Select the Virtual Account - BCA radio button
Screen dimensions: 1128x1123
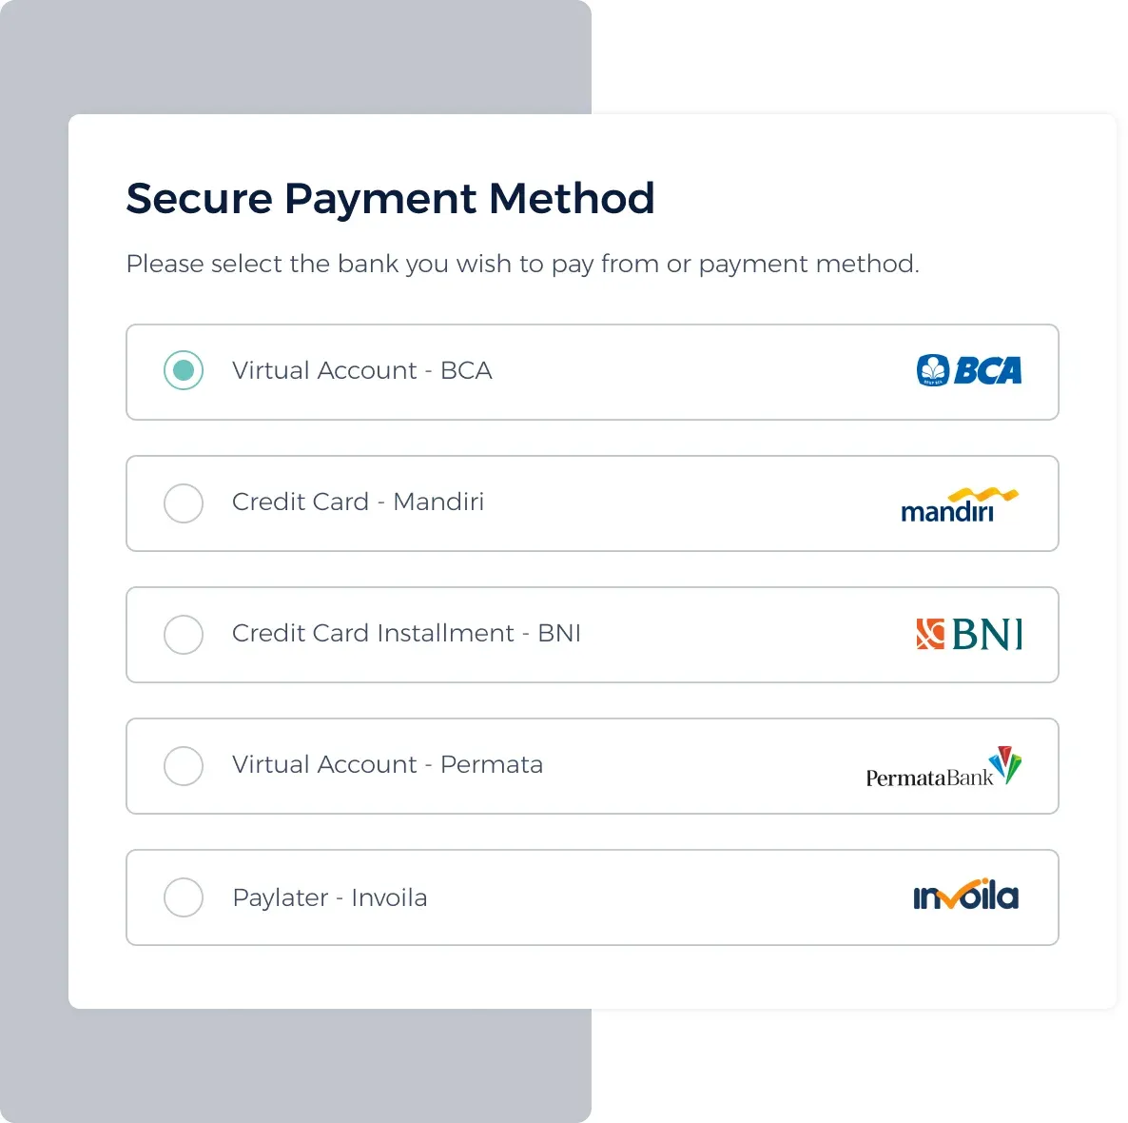[184, 370]
